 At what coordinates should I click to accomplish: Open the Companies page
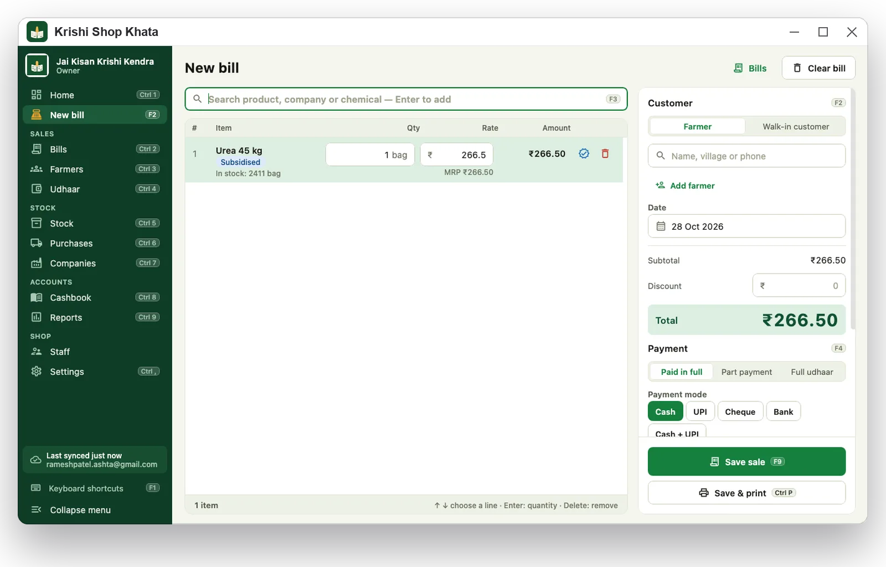tap(95, 264)
